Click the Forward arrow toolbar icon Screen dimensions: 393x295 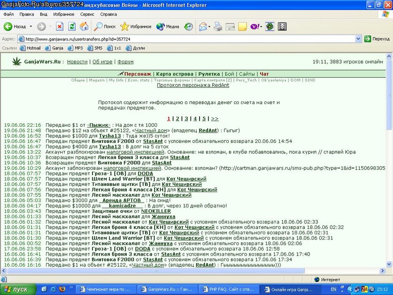41,27
